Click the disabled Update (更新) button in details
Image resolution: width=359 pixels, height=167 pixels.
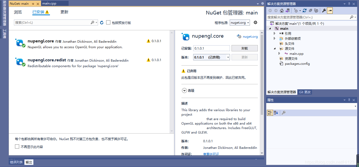[245, 57]
